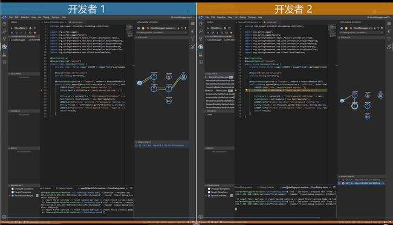Click the continue debug icon in 开发者 2
Viewport: 393px width, 225px height.
pyautogui.click(x=208, y=33)
